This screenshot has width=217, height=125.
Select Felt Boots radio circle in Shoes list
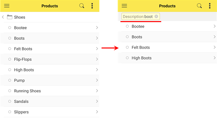(x=10, y=49)
